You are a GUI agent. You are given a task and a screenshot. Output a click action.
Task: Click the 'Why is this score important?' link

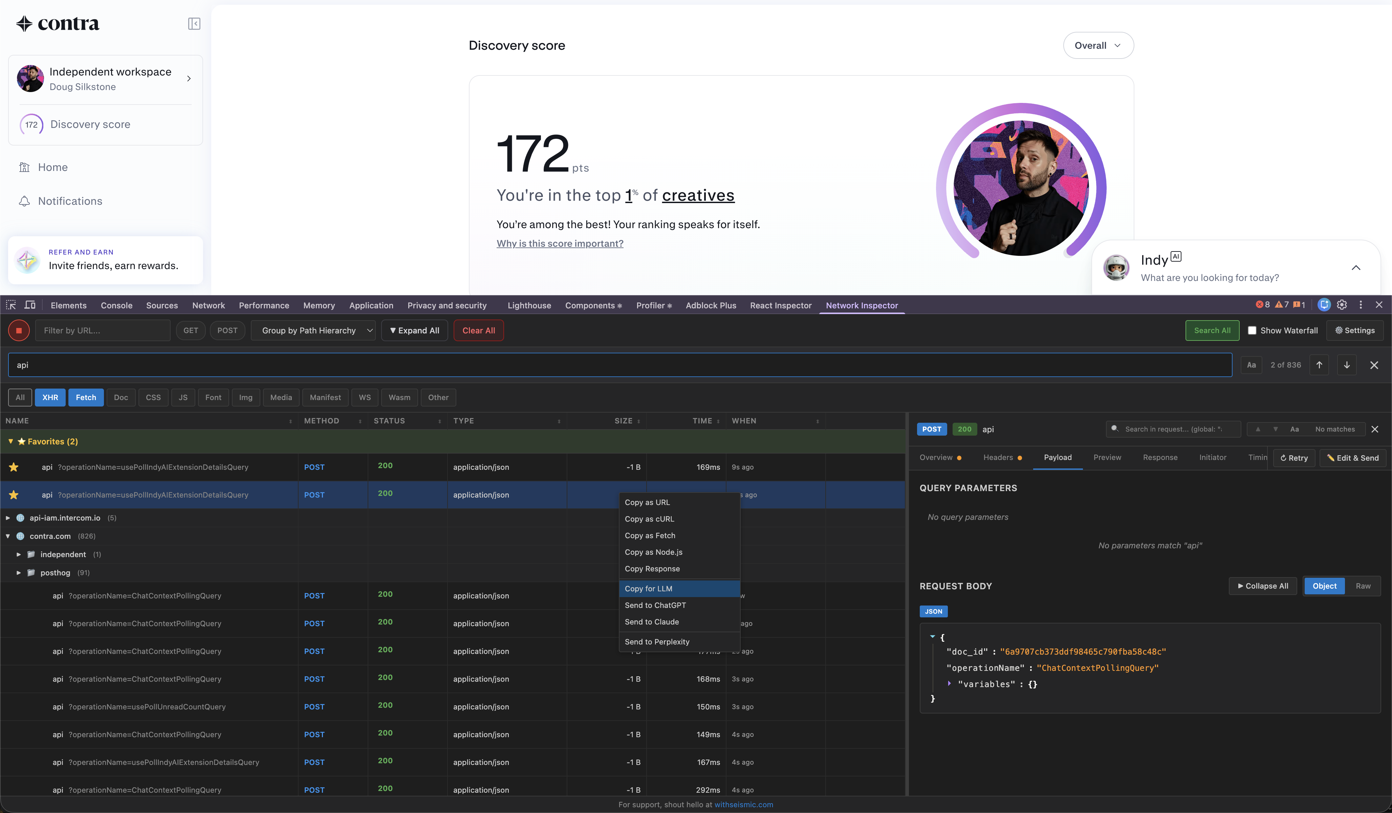pos(560,243)
